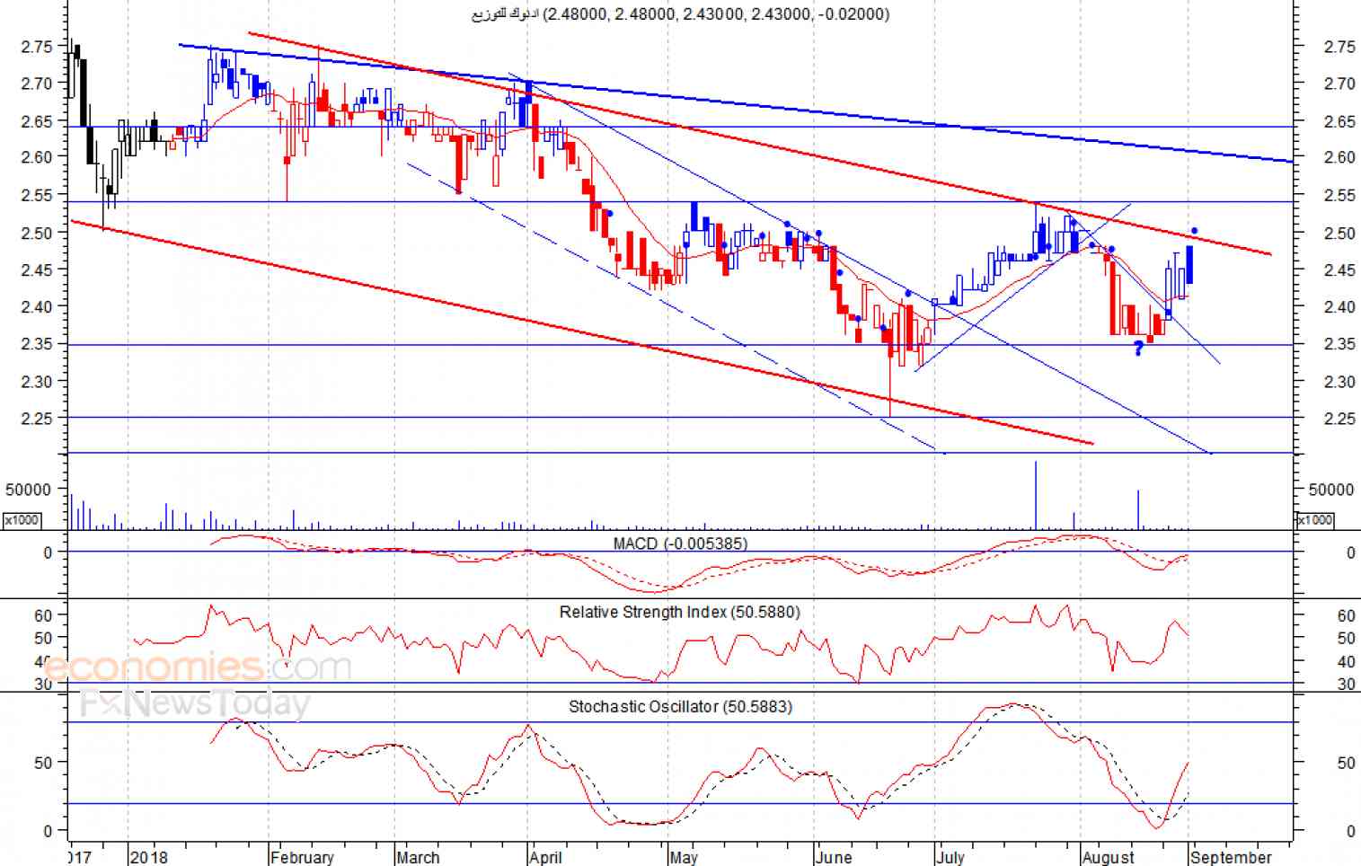This screenshot has height=866, width=1361.
Task: Click MACD zero label on right axis
Action: tap(1350, 553)
